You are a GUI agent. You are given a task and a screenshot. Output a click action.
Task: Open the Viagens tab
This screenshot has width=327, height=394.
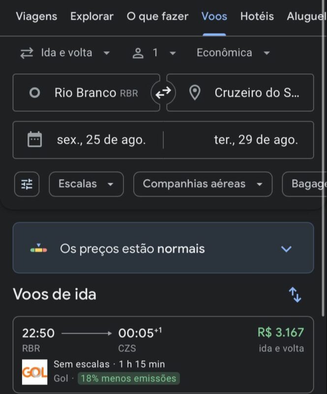[x=36, y=17]
